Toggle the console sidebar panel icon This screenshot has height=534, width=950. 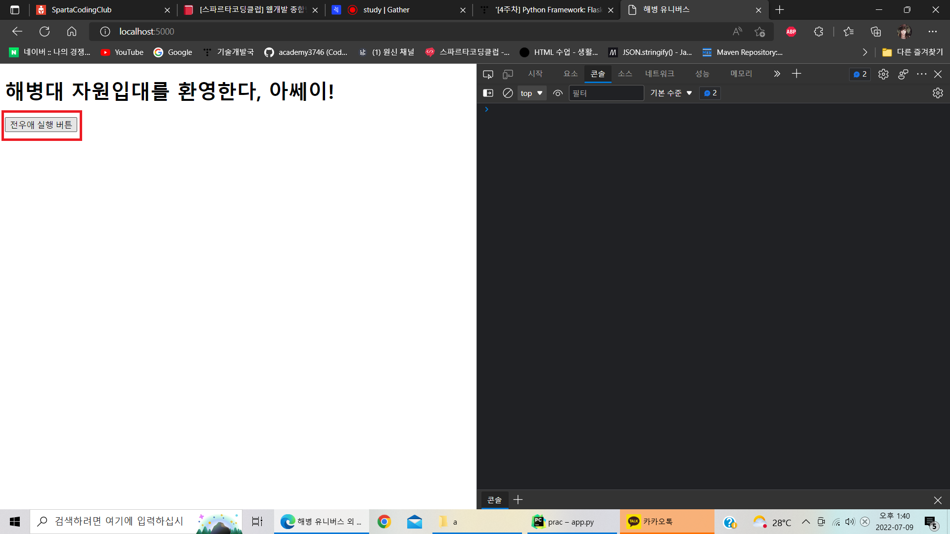[x=488, y=93]
